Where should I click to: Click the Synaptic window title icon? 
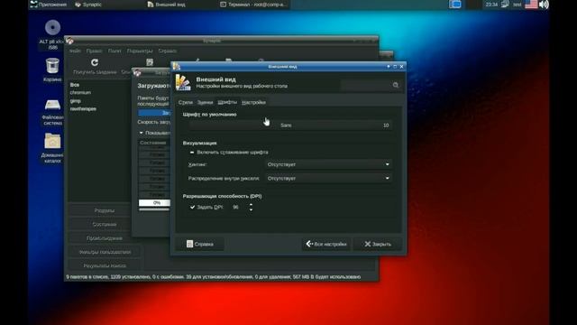[x=70, y=41]
